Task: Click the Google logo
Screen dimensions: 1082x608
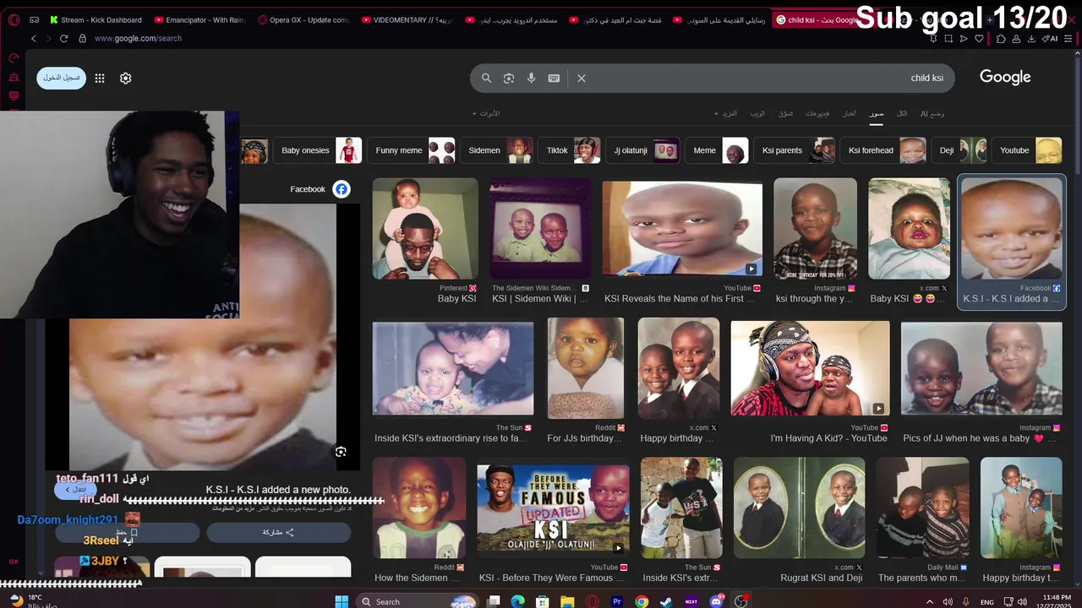Action: pos(1005,77)
